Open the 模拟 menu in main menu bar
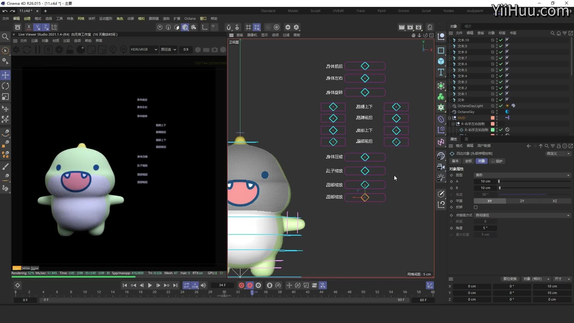 click(x=141, y=19)
